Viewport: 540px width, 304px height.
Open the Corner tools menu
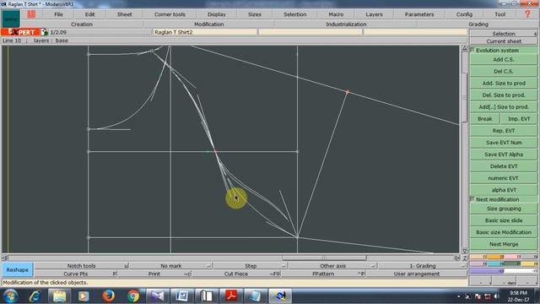pos(170,14)
